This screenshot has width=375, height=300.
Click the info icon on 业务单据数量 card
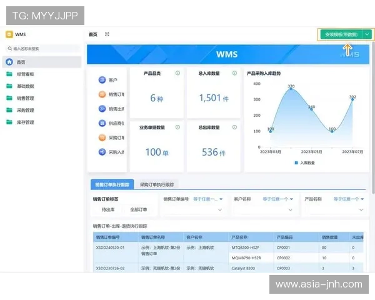pyautogui.click(x=177, y=127)
